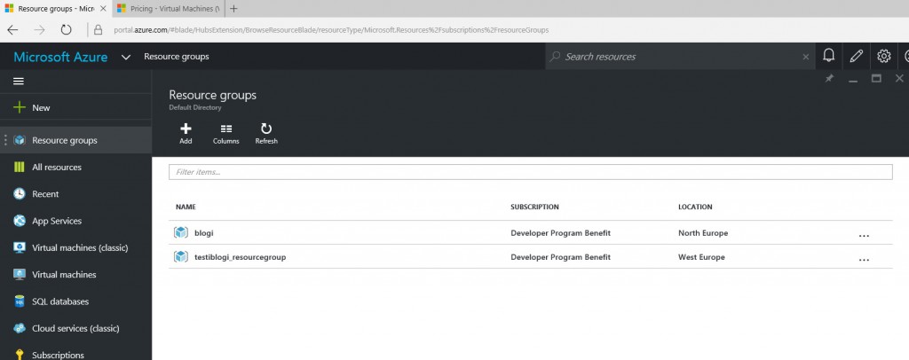Sort by LOCATION column header
Image resolution: width=909 pixels, height=360 pixels.
click(695, 207)
